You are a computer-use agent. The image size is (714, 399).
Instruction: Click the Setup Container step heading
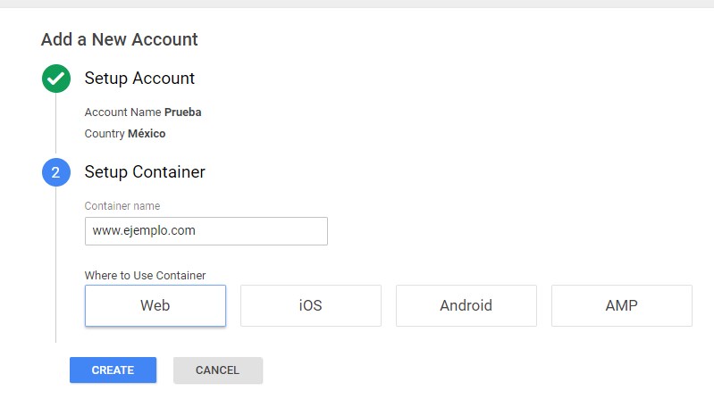point(145,172)
